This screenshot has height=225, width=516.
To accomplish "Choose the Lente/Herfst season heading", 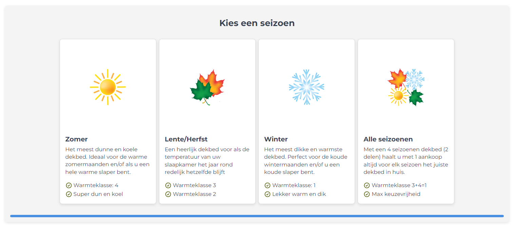I will click(186, 139).
